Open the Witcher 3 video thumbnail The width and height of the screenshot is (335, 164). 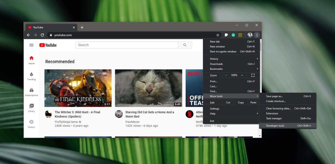click(78, 88)
